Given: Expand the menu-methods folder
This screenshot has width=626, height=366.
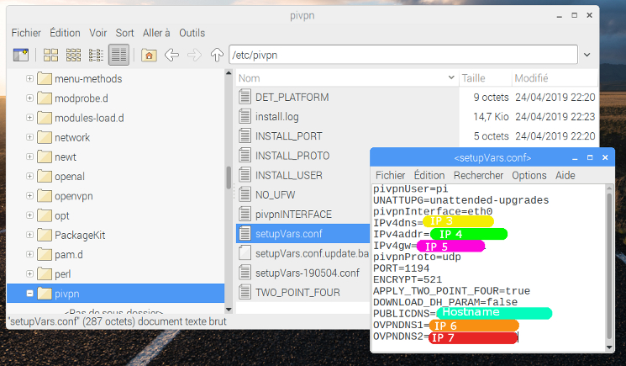Looking at the screenshot, I should tap(29, 78).
